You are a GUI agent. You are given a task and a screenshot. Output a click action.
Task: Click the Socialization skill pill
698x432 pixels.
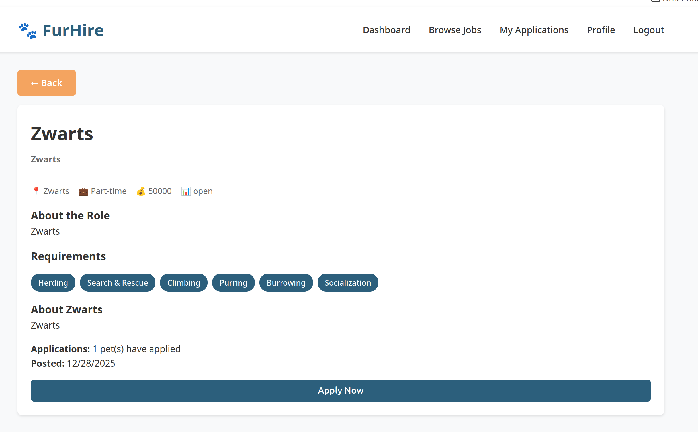tap(348, 283)
